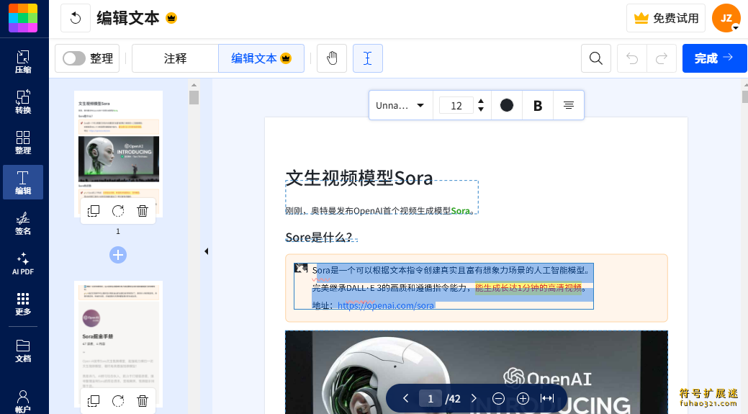This screenshot has width=748, height=414.
Task: Open the AI PDF tool in sidebar
Action: click(x=23, y=264)
